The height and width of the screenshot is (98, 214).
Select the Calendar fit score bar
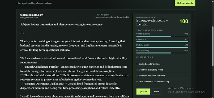click(x=162, y=42)
